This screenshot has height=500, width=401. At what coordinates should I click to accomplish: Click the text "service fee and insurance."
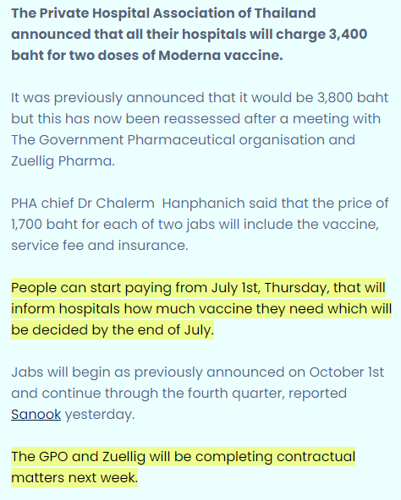point(100,245)
